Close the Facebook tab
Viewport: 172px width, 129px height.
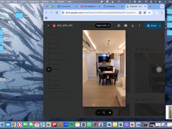122,6
